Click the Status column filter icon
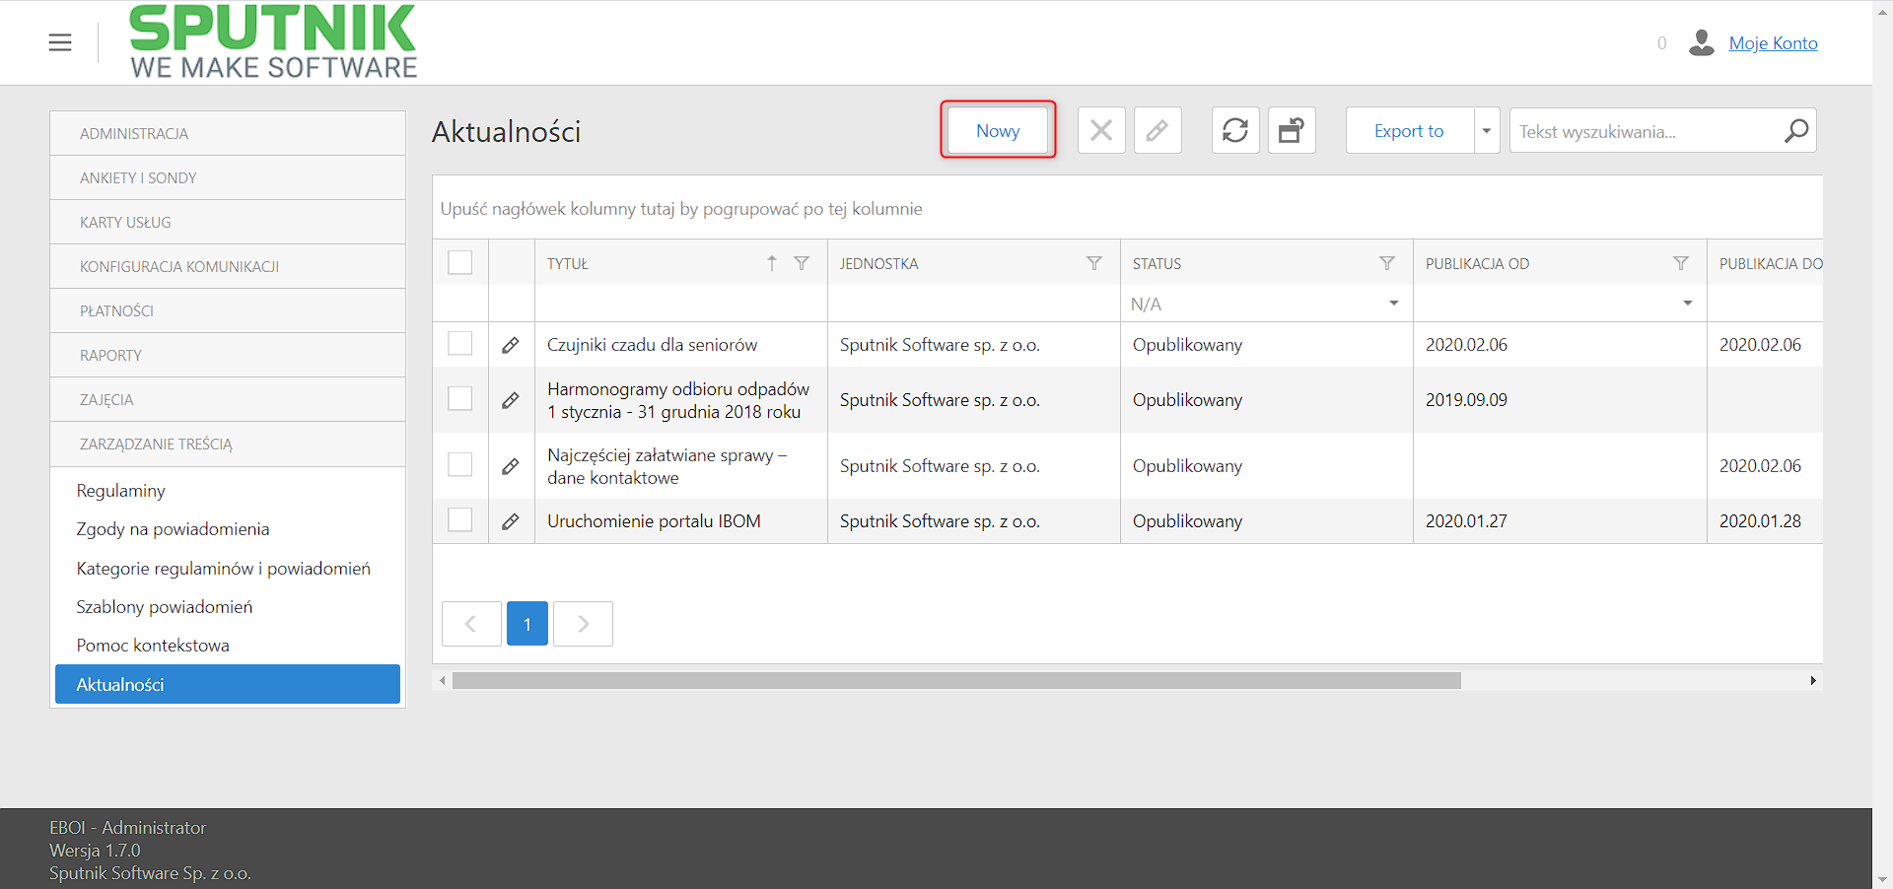The width and height of the screenshot is (1893, 889). [1387, 263]
